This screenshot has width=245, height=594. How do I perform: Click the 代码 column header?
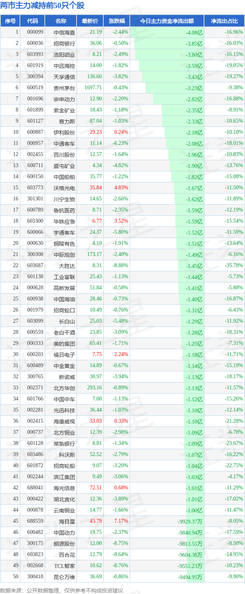tap(33, 21)
